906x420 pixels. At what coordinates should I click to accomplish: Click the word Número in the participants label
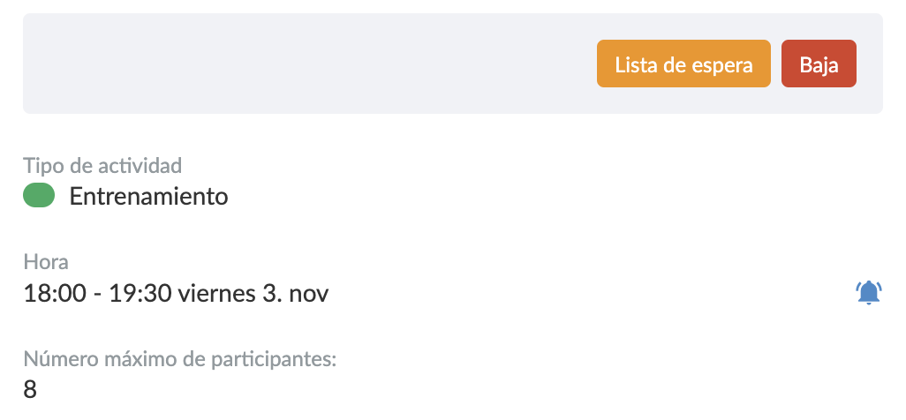[x=54, y=359]
